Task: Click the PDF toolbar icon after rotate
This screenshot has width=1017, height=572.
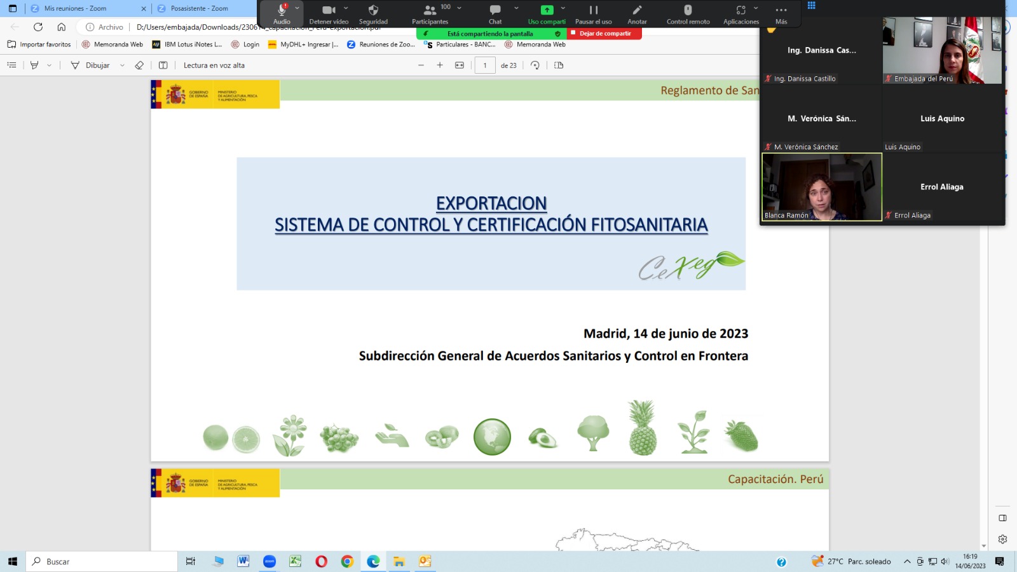Action: pos(559,65)
